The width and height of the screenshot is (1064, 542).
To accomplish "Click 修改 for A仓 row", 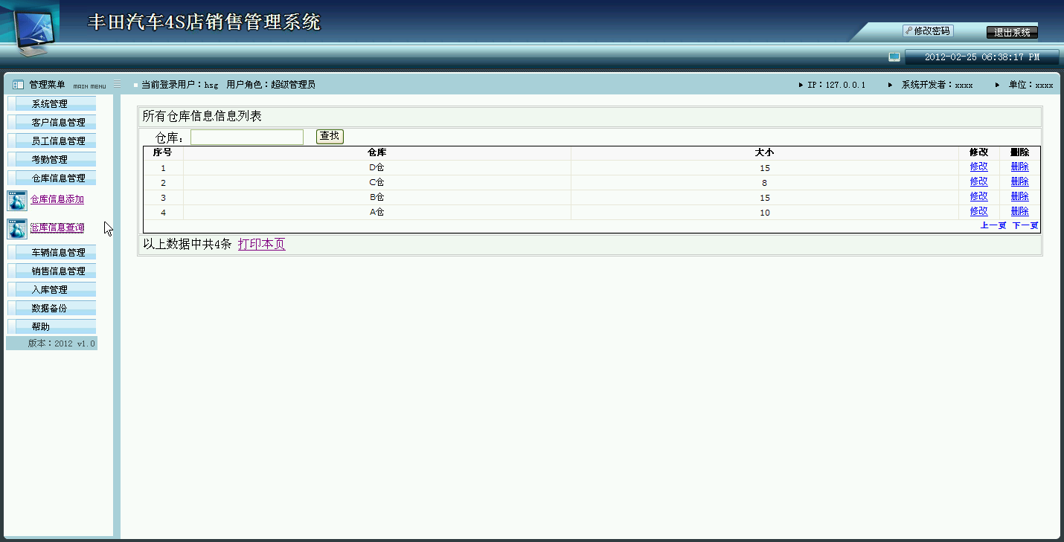I will 978,212.
